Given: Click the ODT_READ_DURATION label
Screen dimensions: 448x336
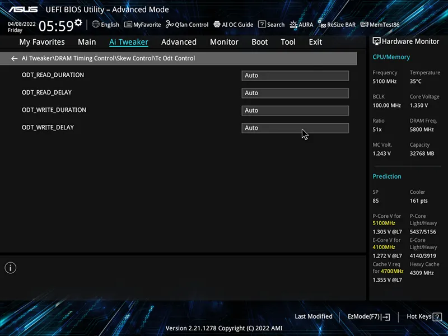Looking at the screenshot, I should click(x=53, y=75).
